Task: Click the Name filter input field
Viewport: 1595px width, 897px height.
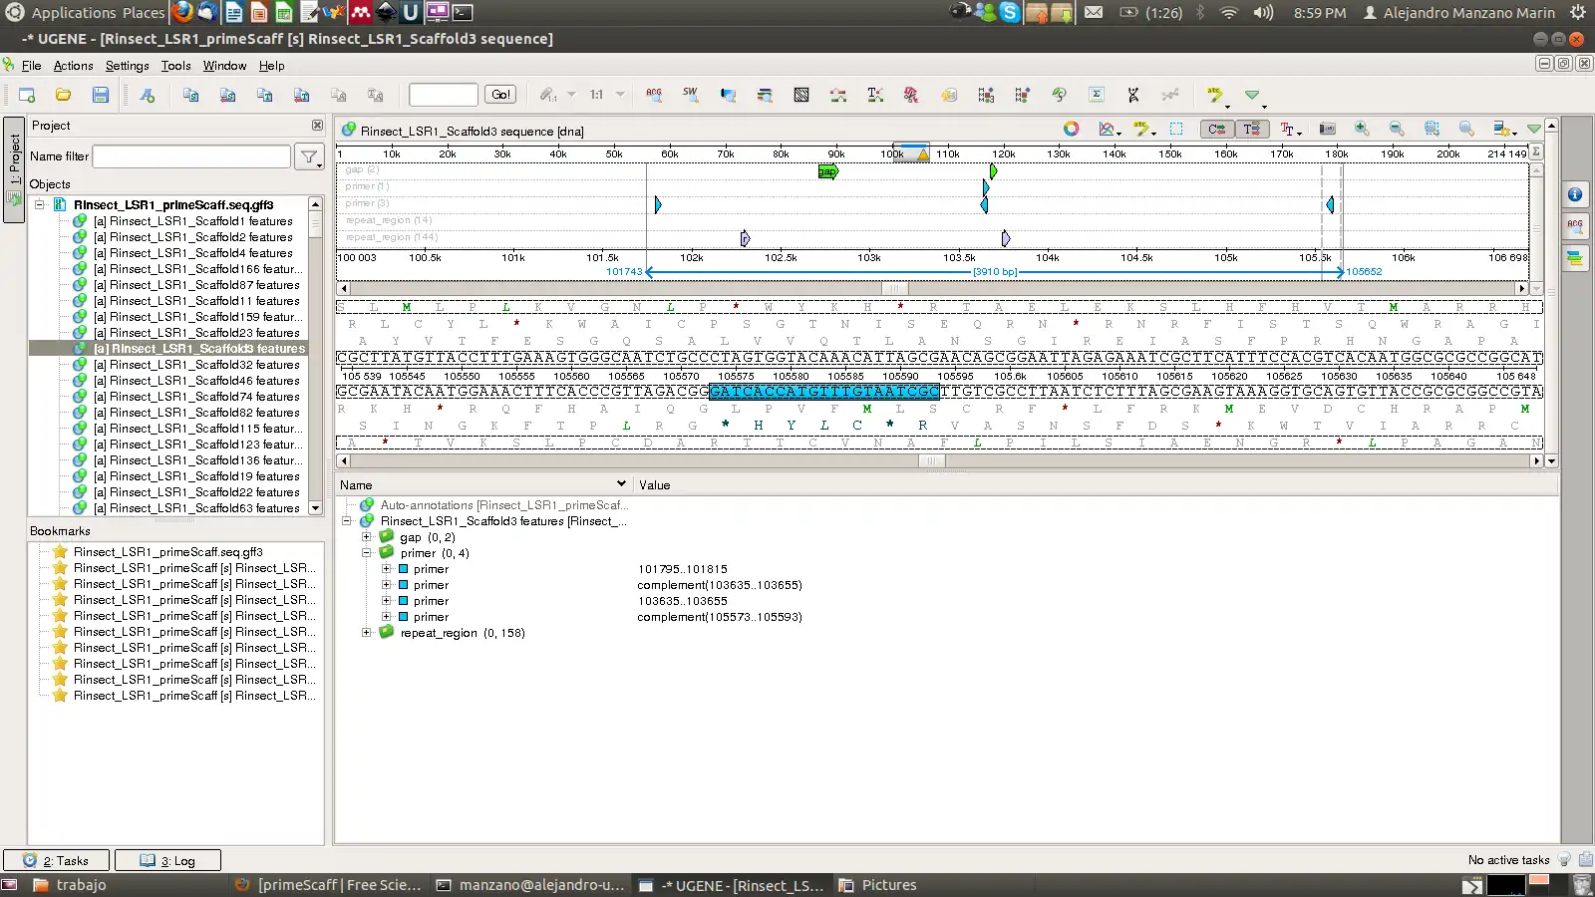Action: click(x=191, y=156)
